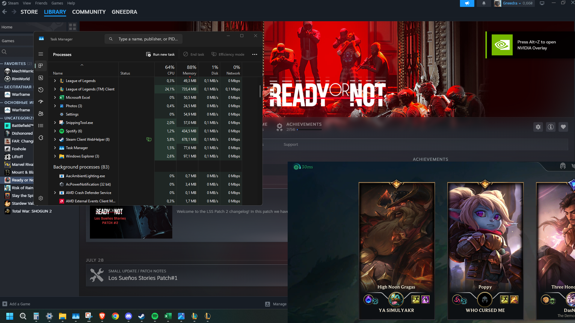
Task: Click Add a Game at bottom left
Action: click(x=16, y=304)
